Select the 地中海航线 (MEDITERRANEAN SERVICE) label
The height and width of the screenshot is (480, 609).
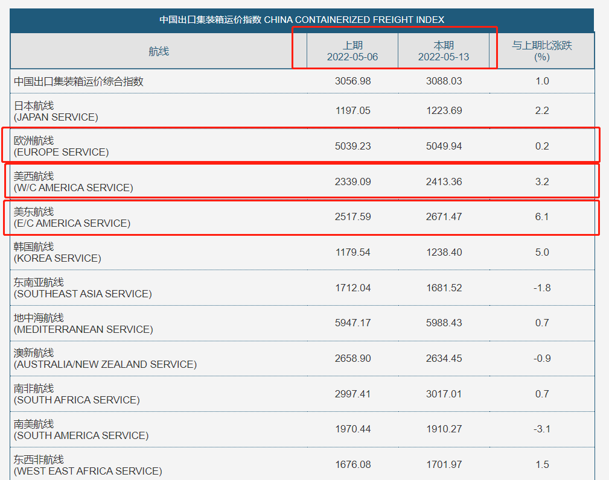click(83, 324)
